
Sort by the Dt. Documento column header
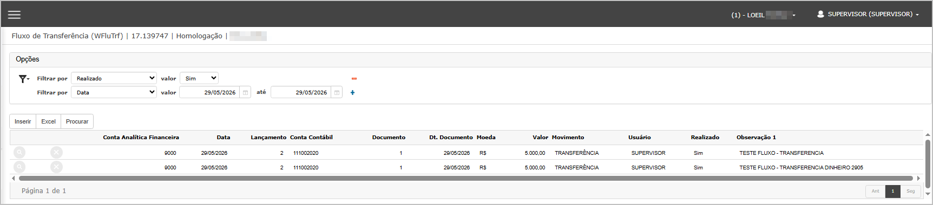point(451,138)
